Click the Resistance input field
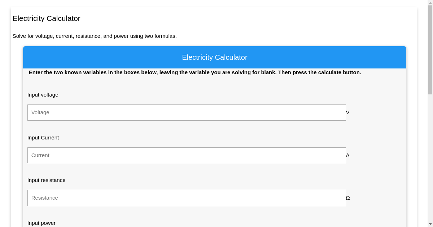This screenshot has width=433, height=227. tap(187, 198)
